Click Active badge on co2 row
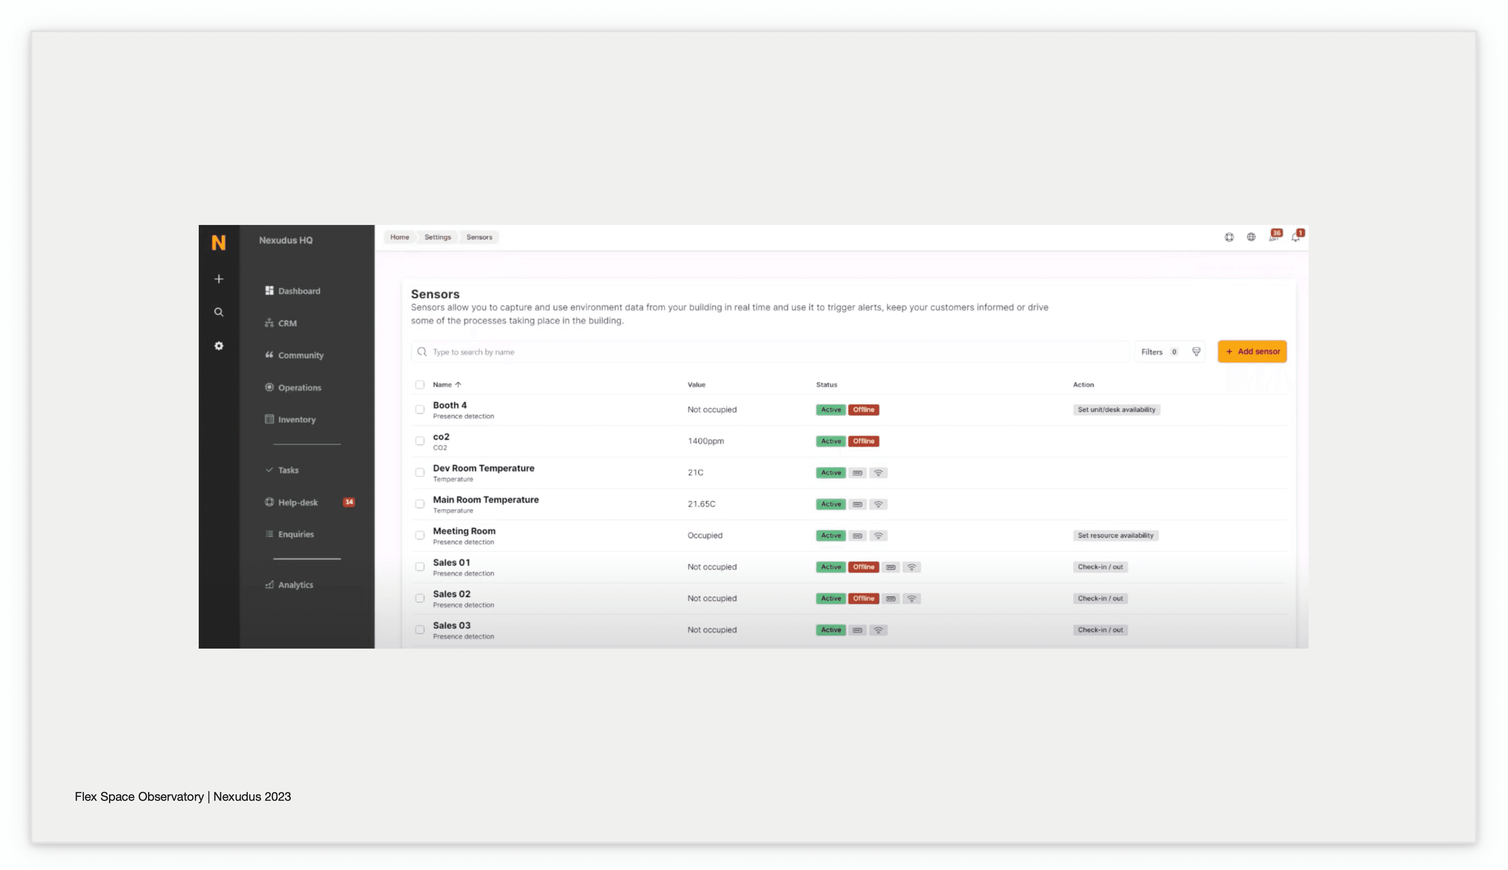1508x870 pixels. pyautogui.click(x=831, y=441)
